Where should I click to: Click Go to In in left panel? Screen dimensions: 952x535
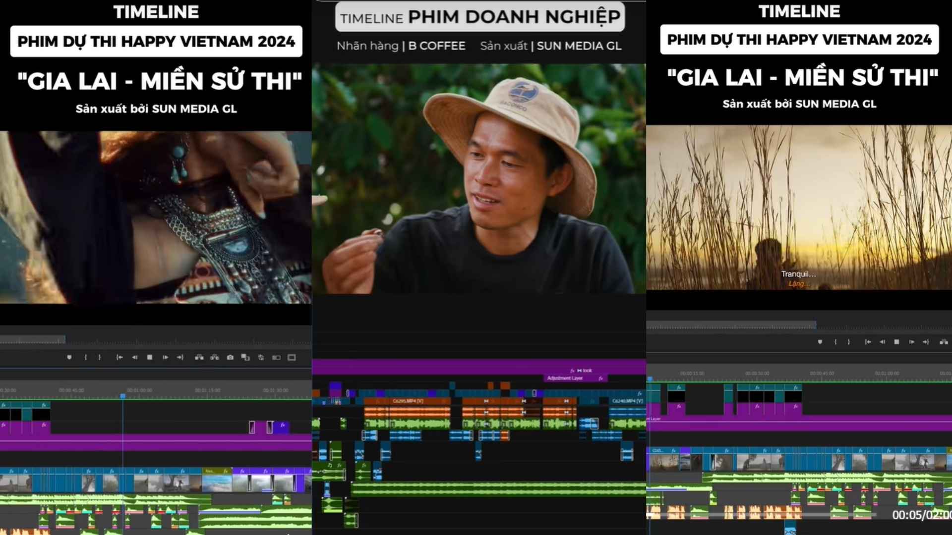(x=119, y=357)
